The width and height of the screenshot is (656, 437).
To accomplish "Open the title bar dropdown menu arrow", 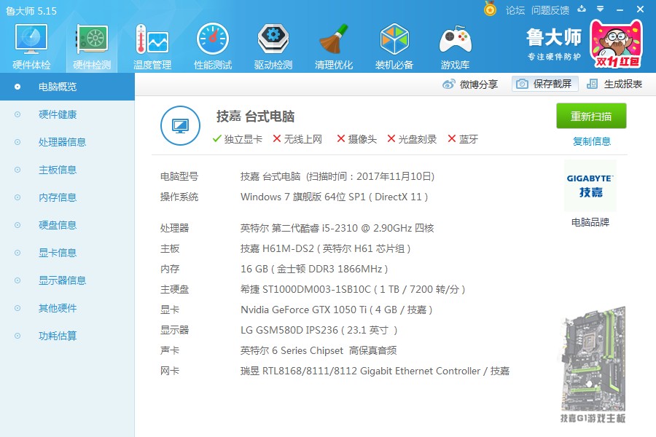I will point(601,9).
